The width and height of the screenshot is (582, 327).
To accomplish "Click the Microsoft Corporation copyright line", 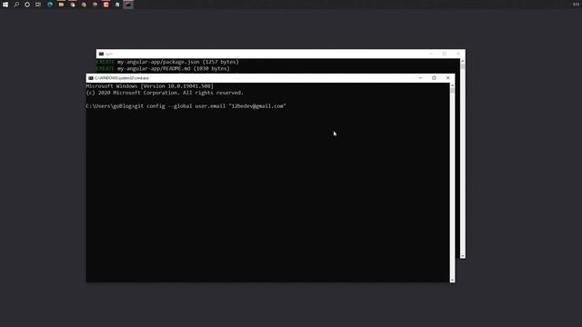I will pyautogui.click(x=165, y=93).
